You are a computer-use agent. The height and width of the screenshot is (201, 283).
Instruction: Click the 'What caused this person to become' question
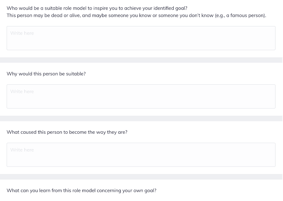tap(67, 132)
